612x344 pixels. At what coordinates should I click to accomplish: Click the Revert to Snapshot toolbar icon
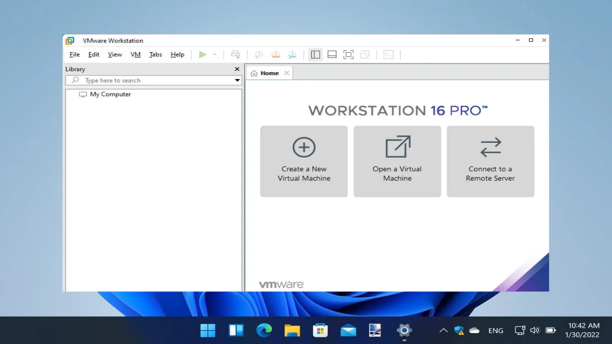tap(275, 54)
